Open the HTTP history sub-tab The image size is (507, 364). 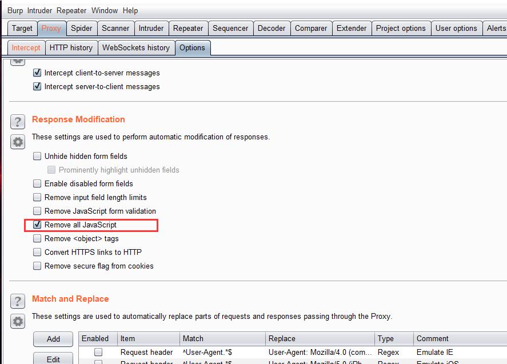pyautogui.click(x=71, y=47)
